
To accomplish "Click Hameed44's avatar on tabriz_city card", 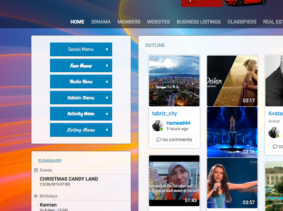I will coord(158,126).
